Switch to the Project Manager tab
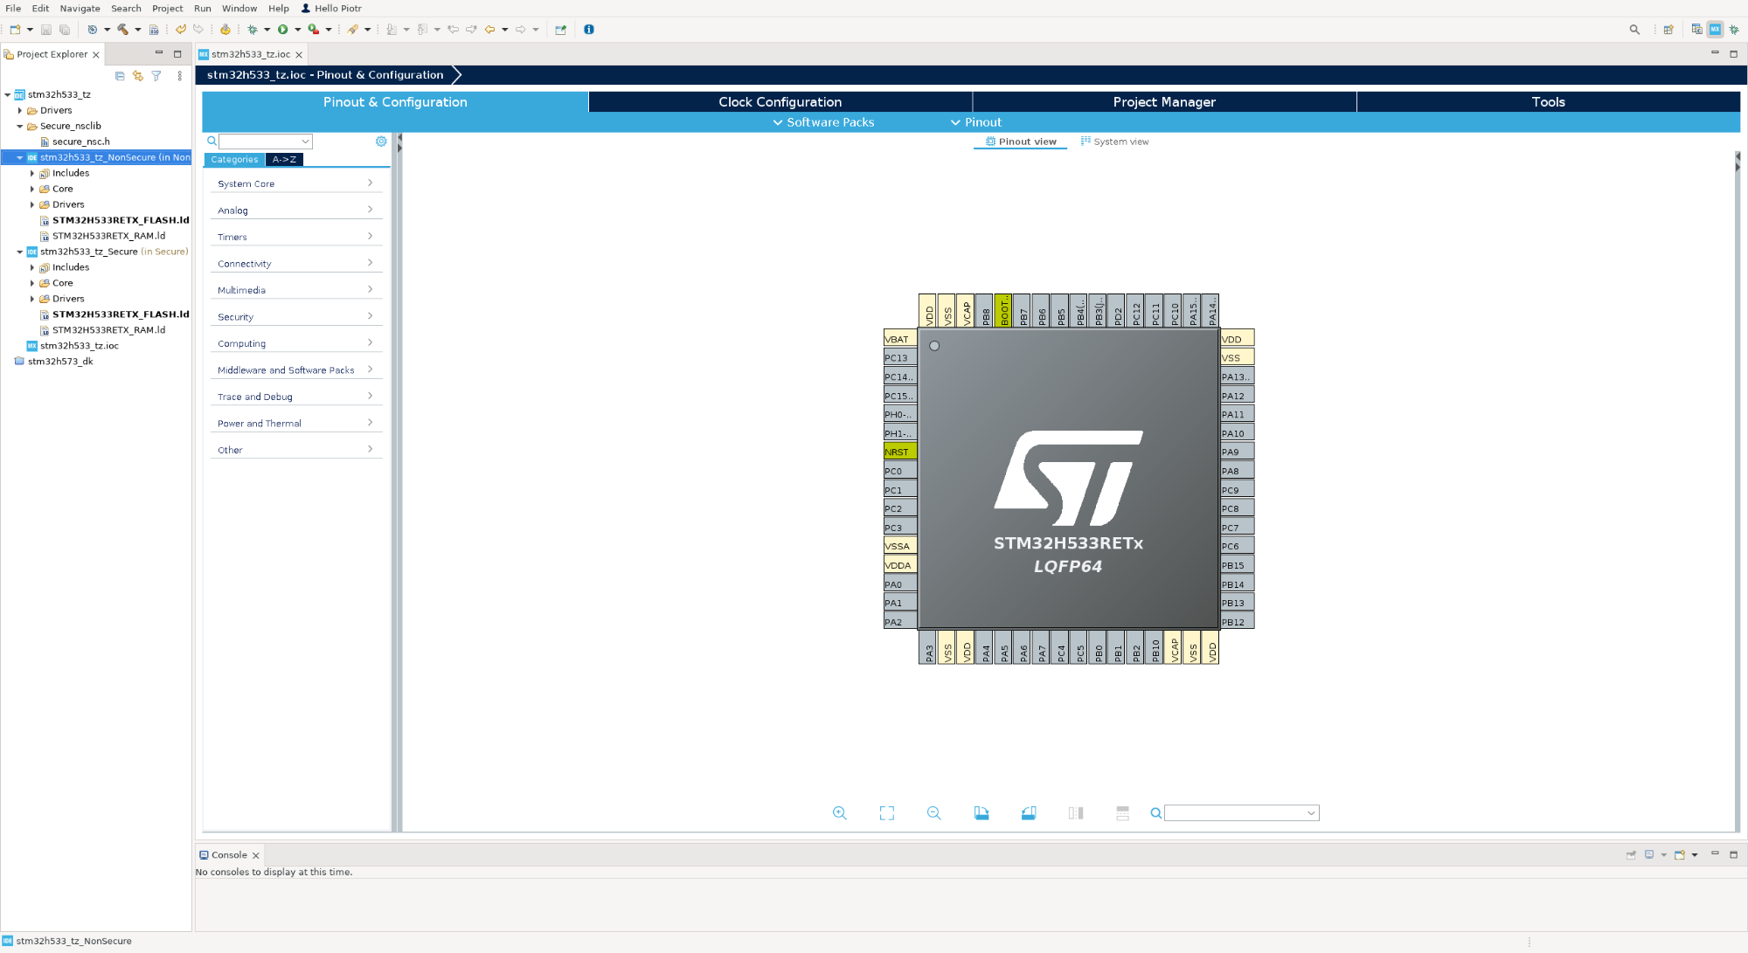1748x953 pixels. point(1164,102)
